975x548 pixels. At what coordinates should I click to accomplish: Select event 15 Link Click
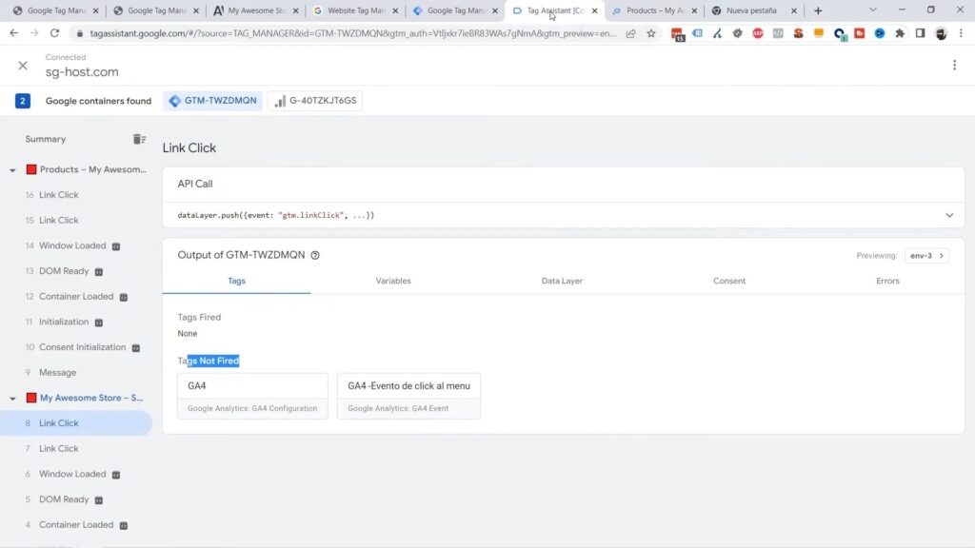pyautogui.click(x=76, y=221)
